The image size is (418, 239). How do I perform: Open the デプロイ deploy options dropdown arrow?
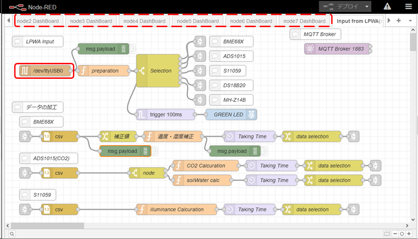pos(368,7)
